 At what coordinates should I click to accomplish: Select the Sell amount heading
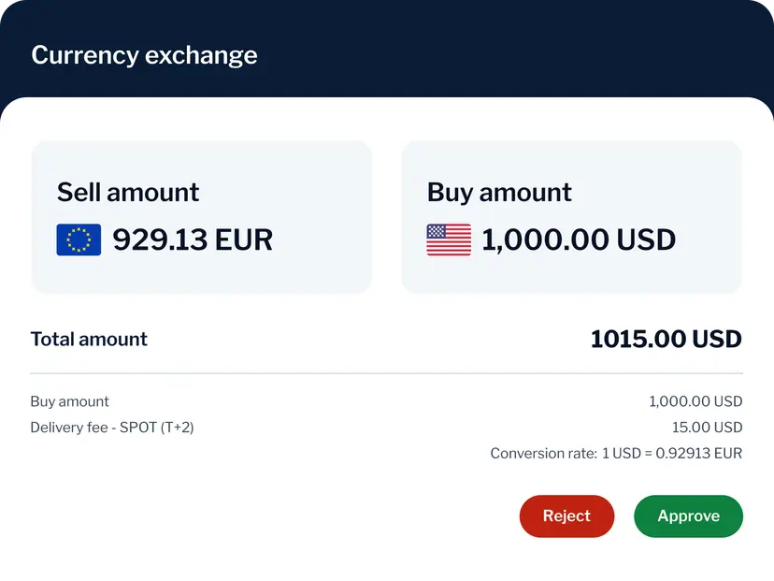point(128,192)
